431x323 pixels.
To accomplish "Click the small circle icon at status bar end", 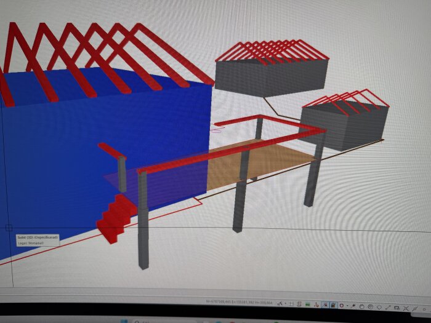I will pyautogui.click(x=424, y=309).
